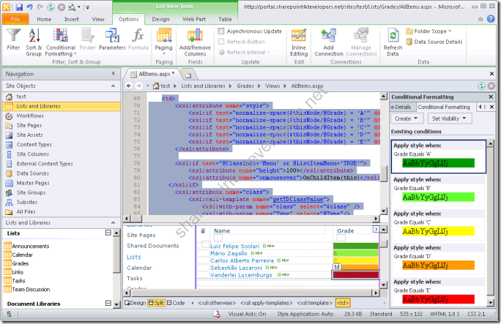Click Lists and Libraries in the breadcrumb
Screen dimensions: 501x324
click(203, 86)
